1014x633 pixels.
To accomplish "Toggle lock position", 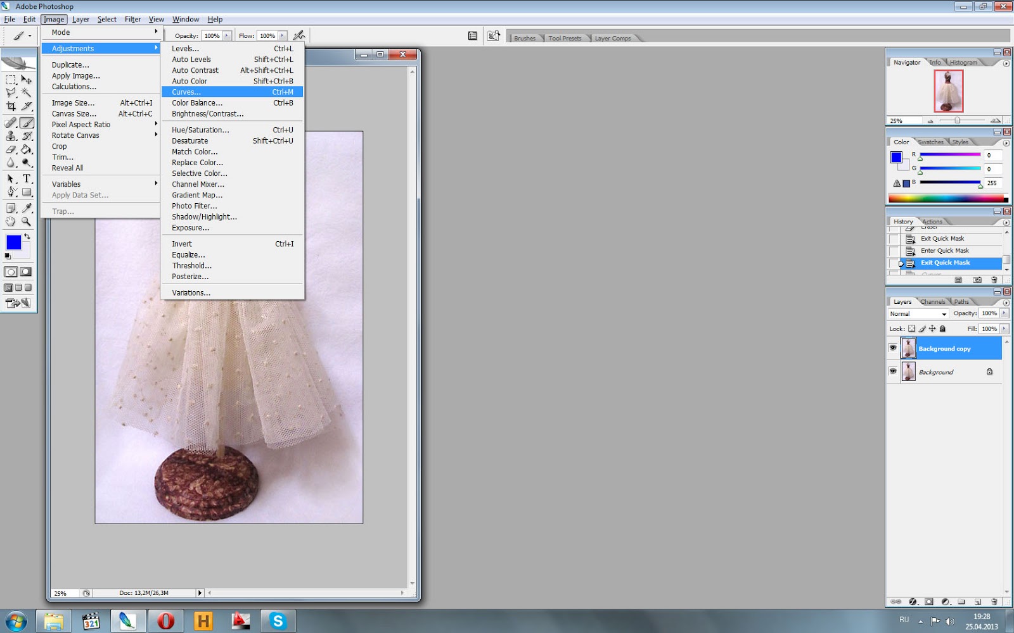I will point(932,329).
